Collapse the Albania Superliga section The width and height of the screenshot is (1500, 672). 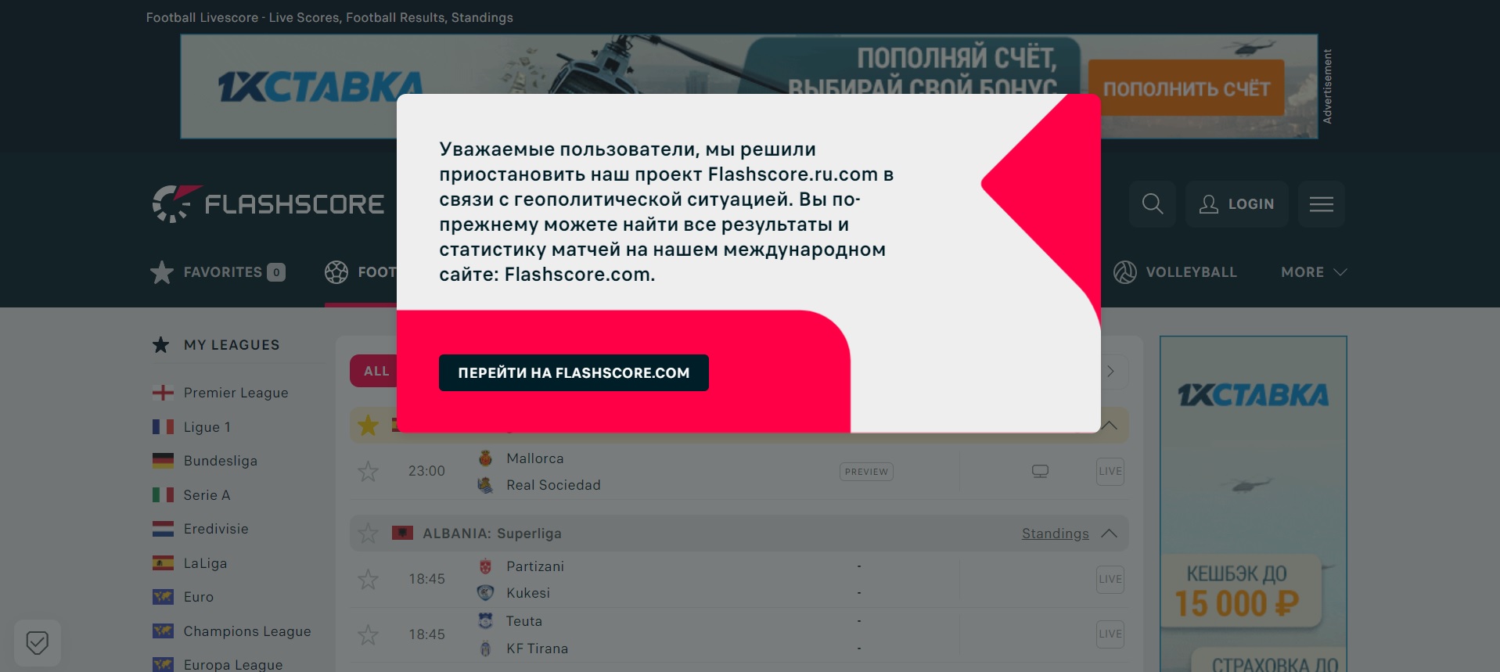click(x=1109, y=533)
